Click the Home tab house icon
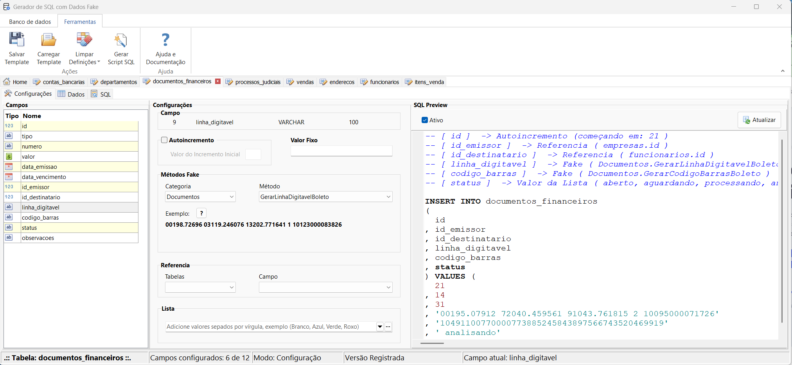 7,82
